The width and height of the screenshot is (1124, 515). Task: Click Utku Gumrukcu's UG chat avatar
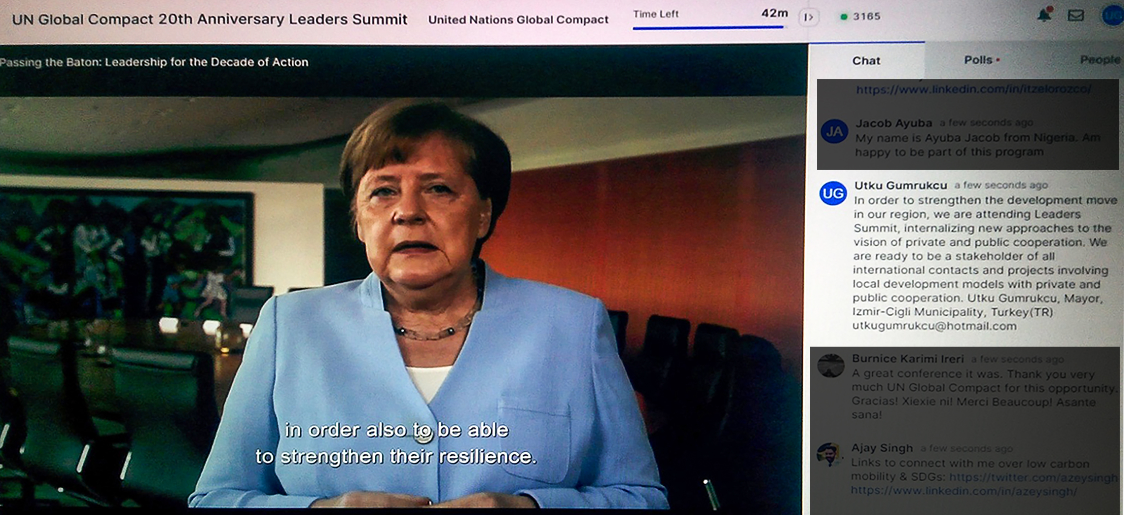coord(833,193)
